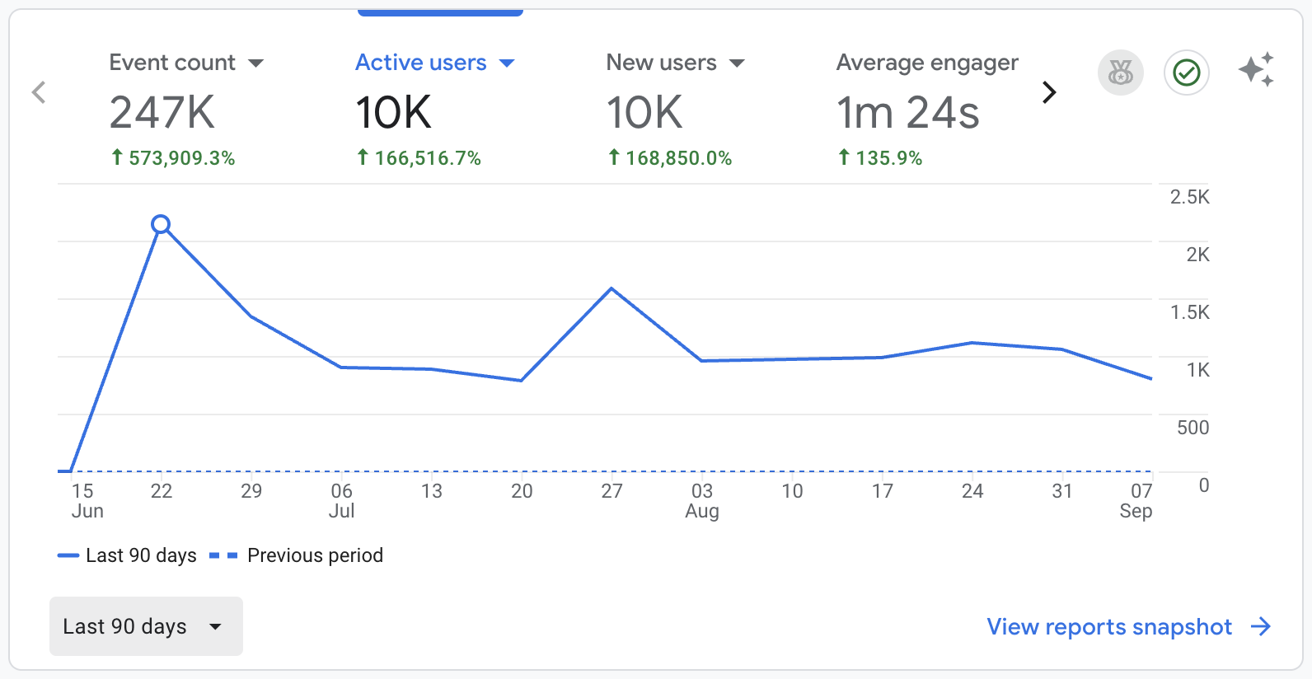Toggle the Last 90 days legend series
This screenshot has width=1312, height=679.
[x=128, y=555]
